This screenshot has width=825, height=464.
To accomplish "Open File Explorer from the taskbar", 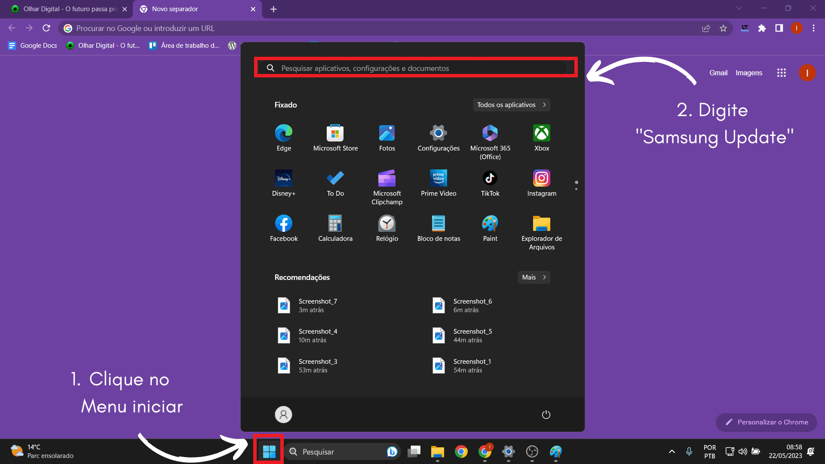I will pyautogui.click(x=438, y=452).
